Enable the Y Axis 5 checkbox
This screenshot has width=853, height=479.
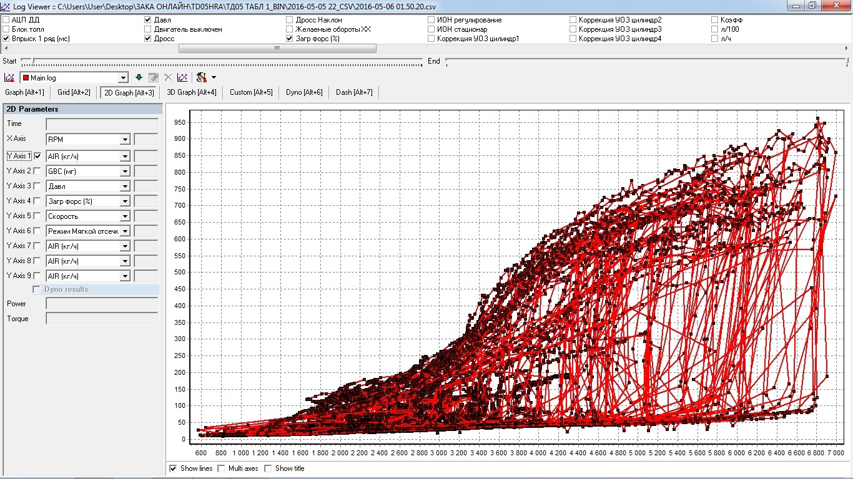pyautogui.click(x=37, y=216)
